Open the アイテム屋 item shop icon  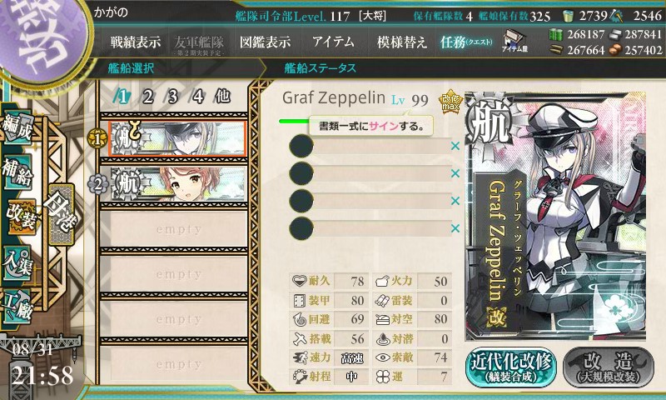pos(514,41)
